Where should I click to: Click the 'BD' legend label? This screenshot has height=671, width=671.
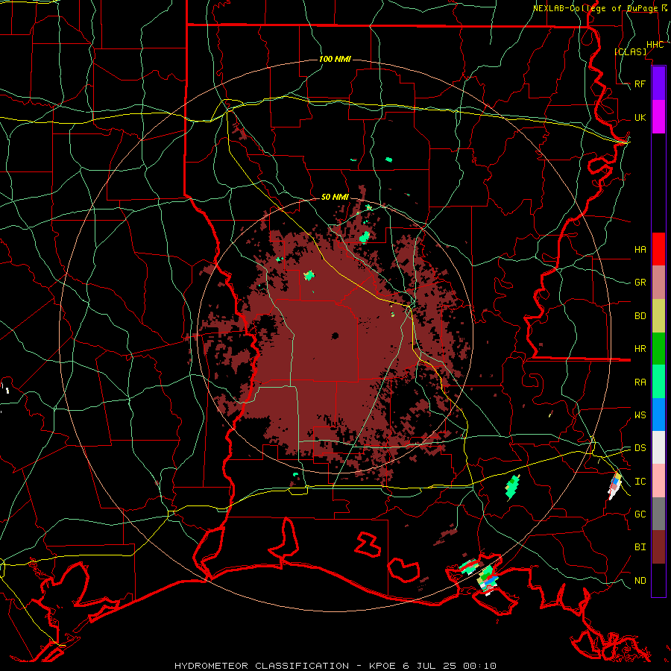(x=640, y=316)
